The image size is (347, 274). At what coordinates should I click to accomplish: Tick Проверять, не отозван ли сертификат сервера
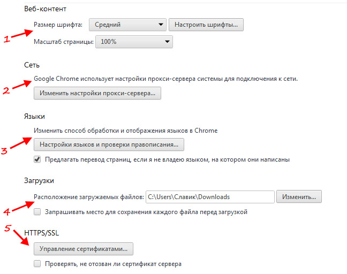(x=37, y=263)
